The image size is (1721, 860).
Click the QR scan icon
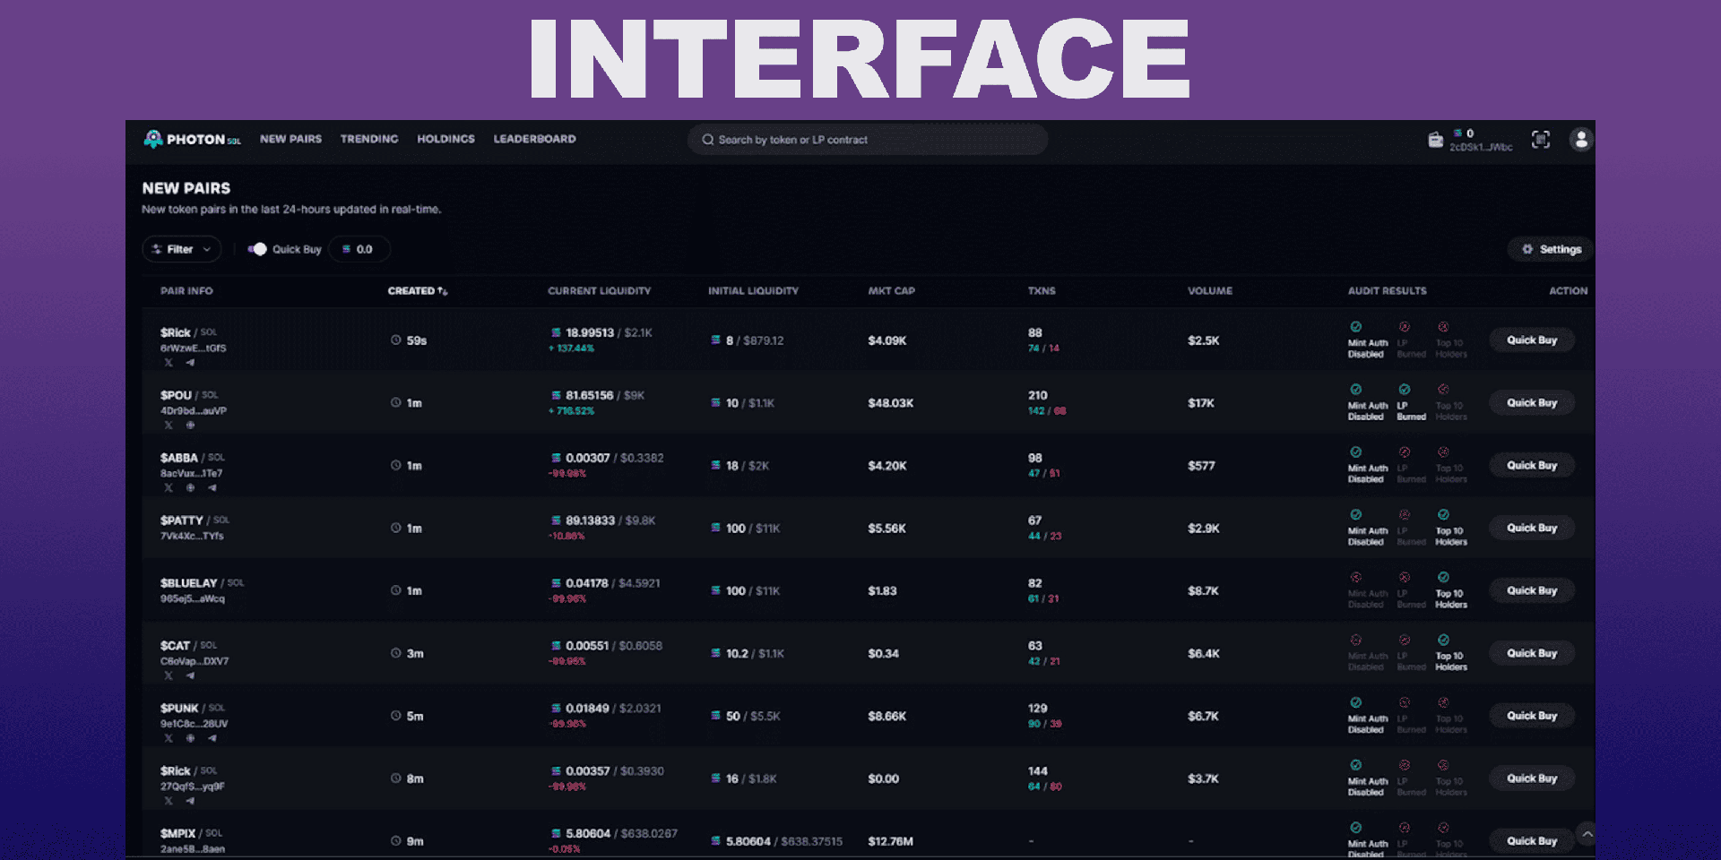click(1540, 140)
